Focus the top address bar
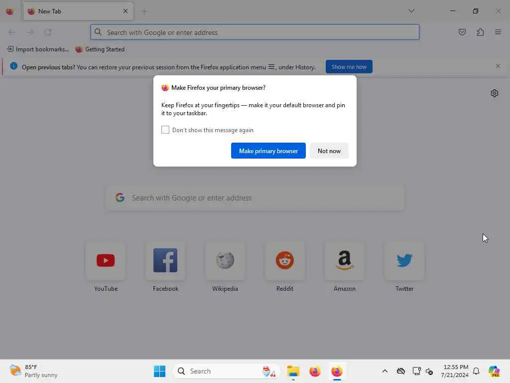The height and width of the screenshot is (383, 510). click(x=255, y=32)
